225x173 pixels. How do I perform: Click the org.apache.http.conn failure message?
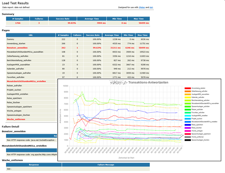coord(32,155)
